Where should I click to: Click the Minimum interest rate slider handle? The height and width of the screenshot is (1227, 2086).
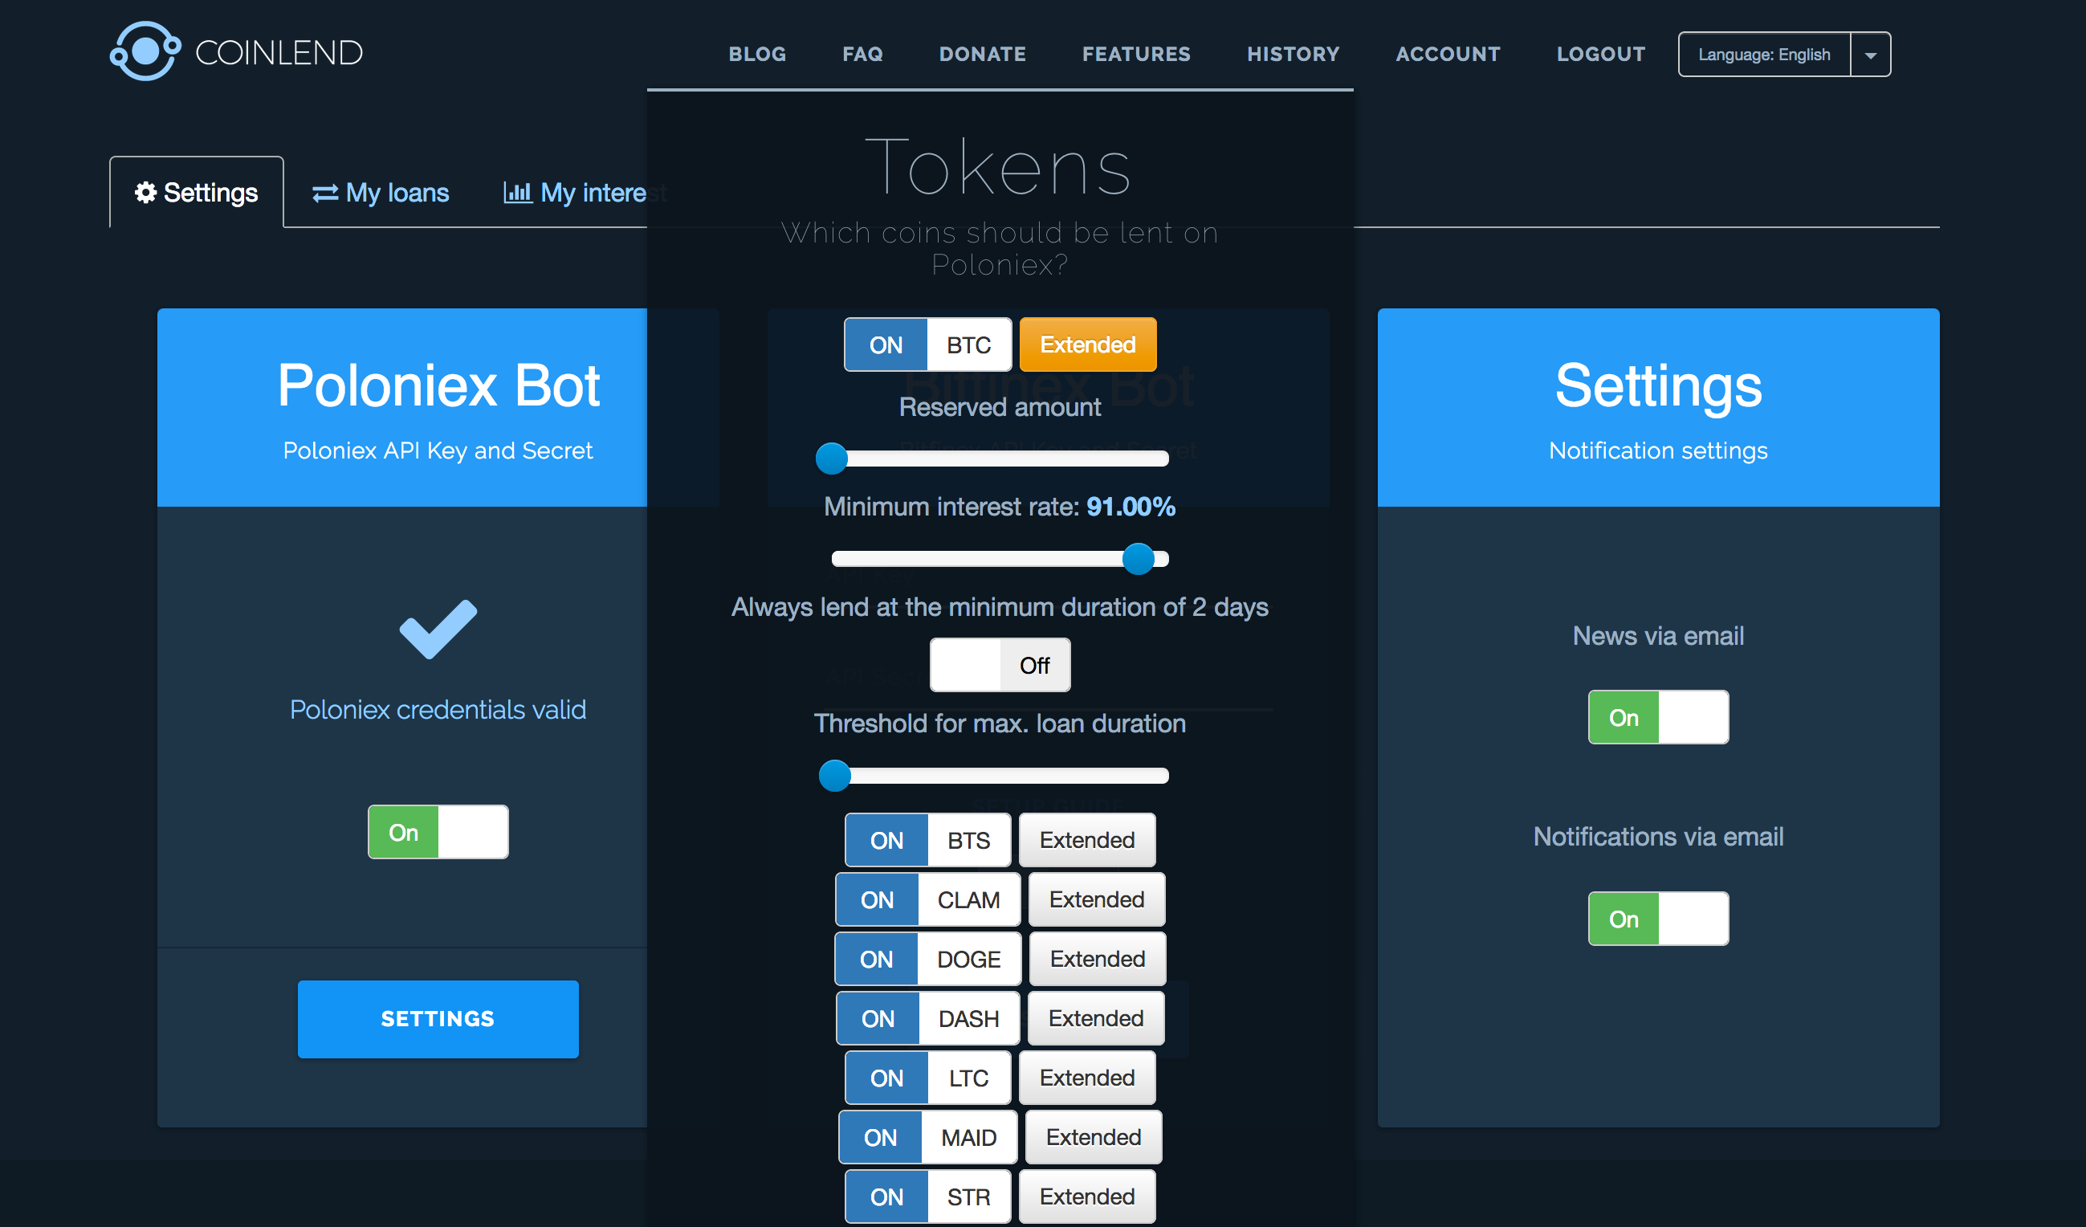(1138, 559)
